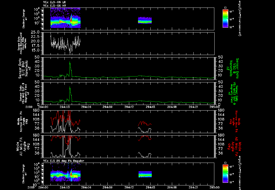Image resolution: width=275 pixels, height=190 pixels.
Task: Click the small spectrogram segment near 294:14 in top panel
Action: (x=145, y=20)
